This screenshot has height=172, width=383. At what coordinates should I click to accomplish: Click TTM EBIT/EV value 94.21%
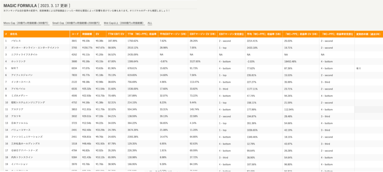(x=112, y=116)
